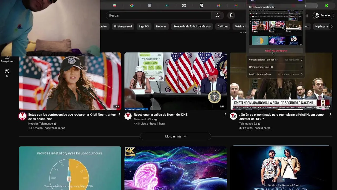Select Selección de fútbol de México chip
Viewport: 337px width, 190px height.
coord(192,26)
